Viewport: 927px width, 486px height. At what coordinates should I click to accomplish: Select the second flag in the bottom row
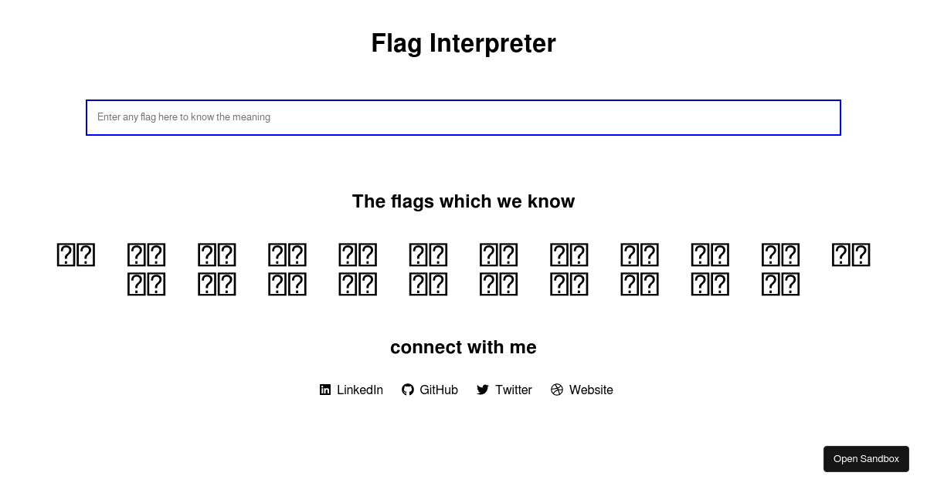(x=217, y=284)
